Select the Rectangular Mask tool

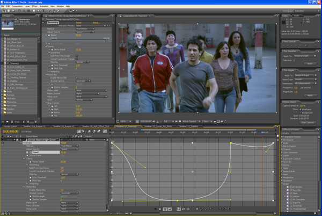click(34, 11)
